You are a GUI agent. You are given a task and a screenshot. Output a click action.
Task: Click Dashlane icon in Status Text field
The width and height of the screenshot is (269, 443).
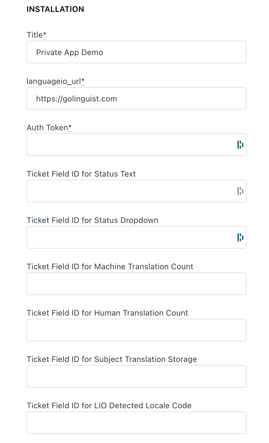(240, 191)
